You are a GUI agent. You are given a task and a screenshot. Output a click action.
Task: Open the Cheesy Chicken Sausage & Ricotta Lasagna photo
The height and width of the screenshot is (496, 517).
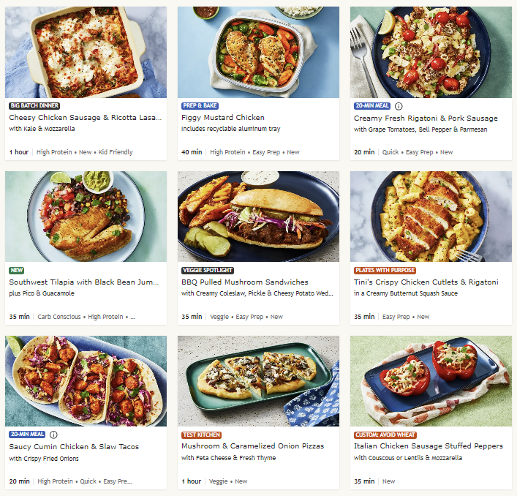pyautogui.click(x=86, y=52)
